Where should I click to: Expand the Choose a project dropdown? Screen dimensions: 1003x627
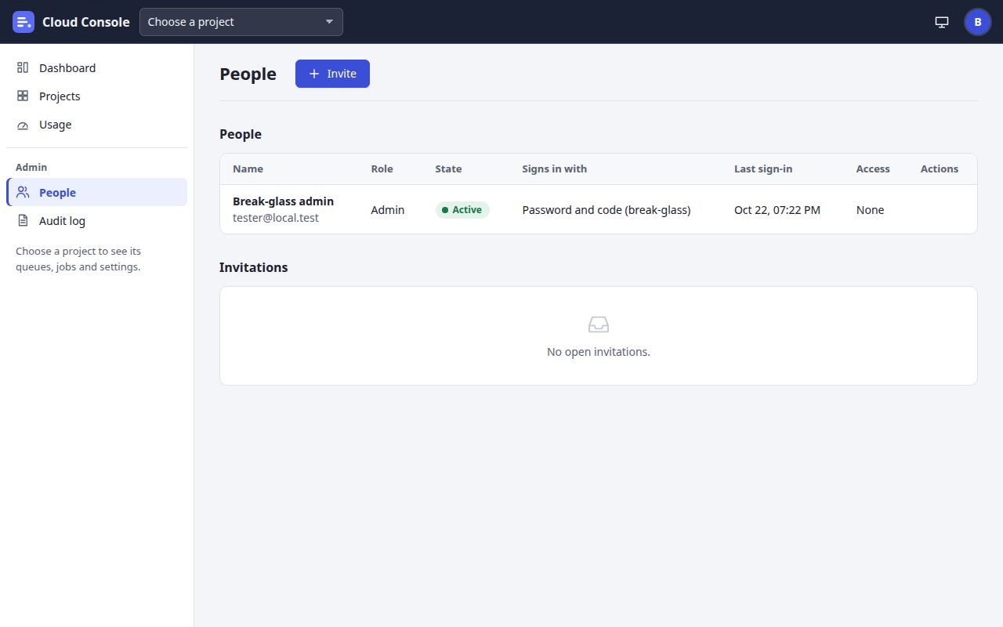(241, 22)
